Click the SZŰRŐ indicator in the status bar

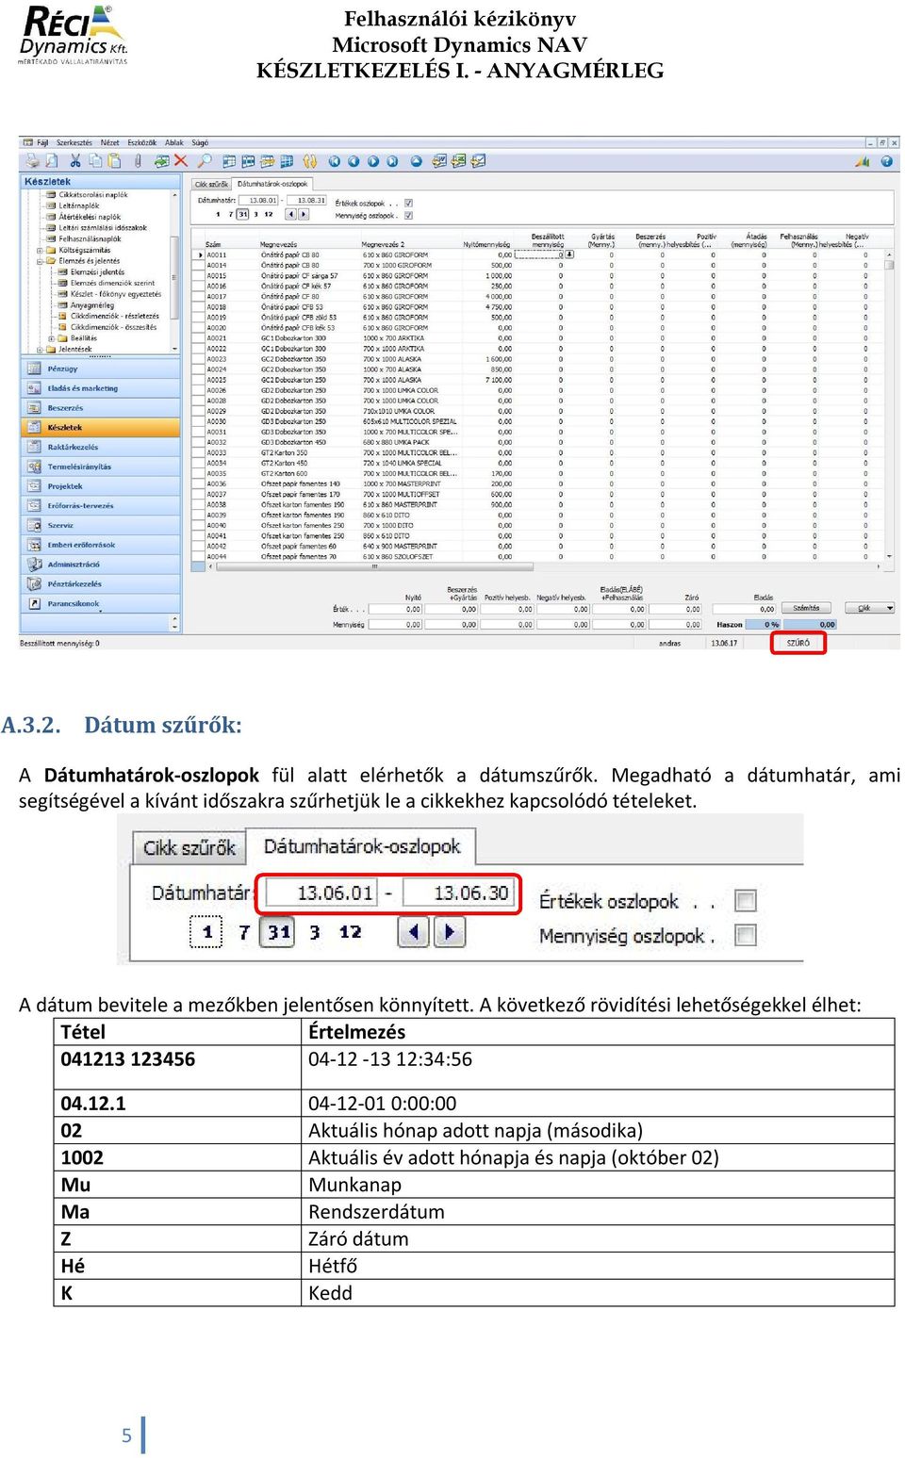798,643
